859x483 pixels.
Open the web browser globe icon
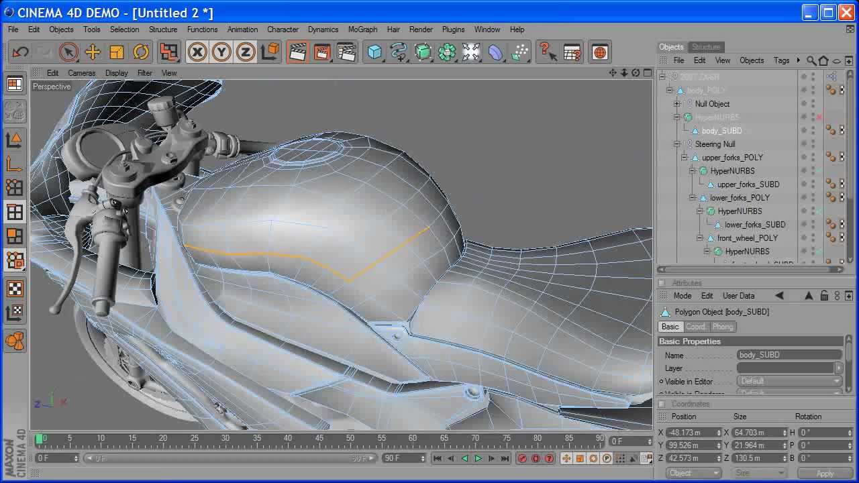[600, 52]
